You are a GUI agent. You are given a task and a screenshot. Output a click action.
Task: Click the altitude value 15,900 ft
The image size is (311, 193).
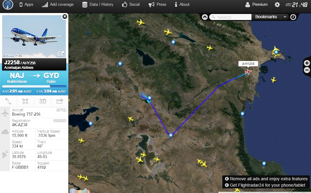point(20,136)
